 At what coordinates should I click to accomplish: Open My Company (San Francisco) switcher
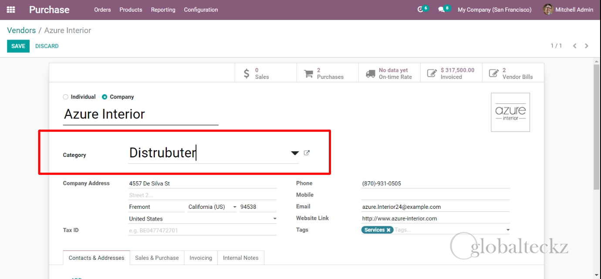[x=494, y=10]
